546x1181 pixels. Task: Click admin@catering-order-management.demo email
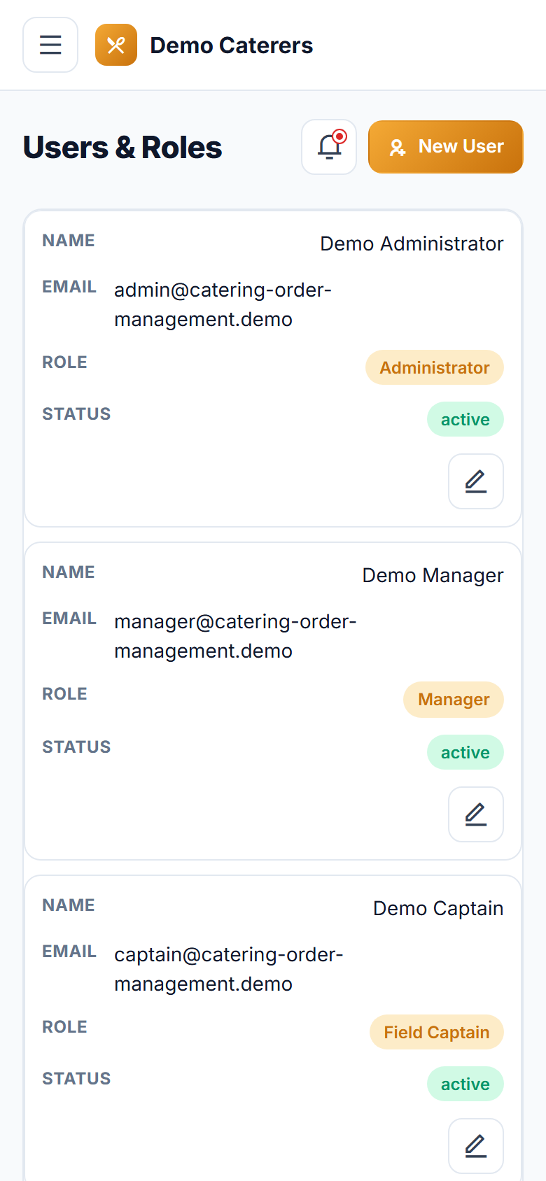(223, 304)
